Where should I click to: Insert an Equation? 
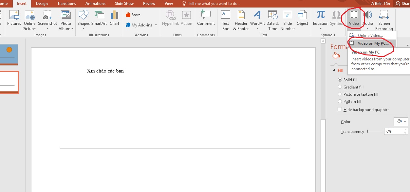pos(321,20)
